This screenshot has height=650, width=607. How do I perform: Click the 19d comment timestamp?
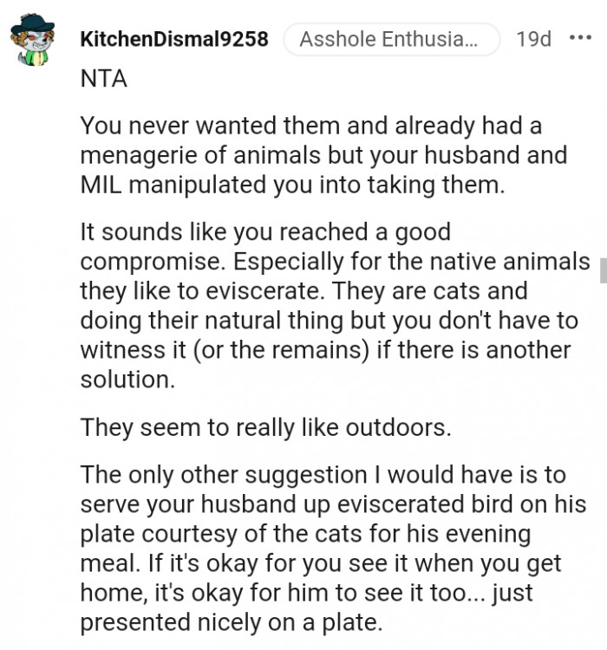533,40
